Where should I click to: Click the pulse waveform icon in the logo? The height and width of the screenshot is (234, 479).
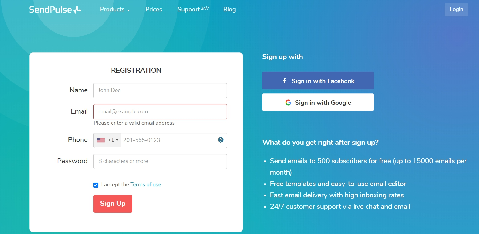pos(77,9)
